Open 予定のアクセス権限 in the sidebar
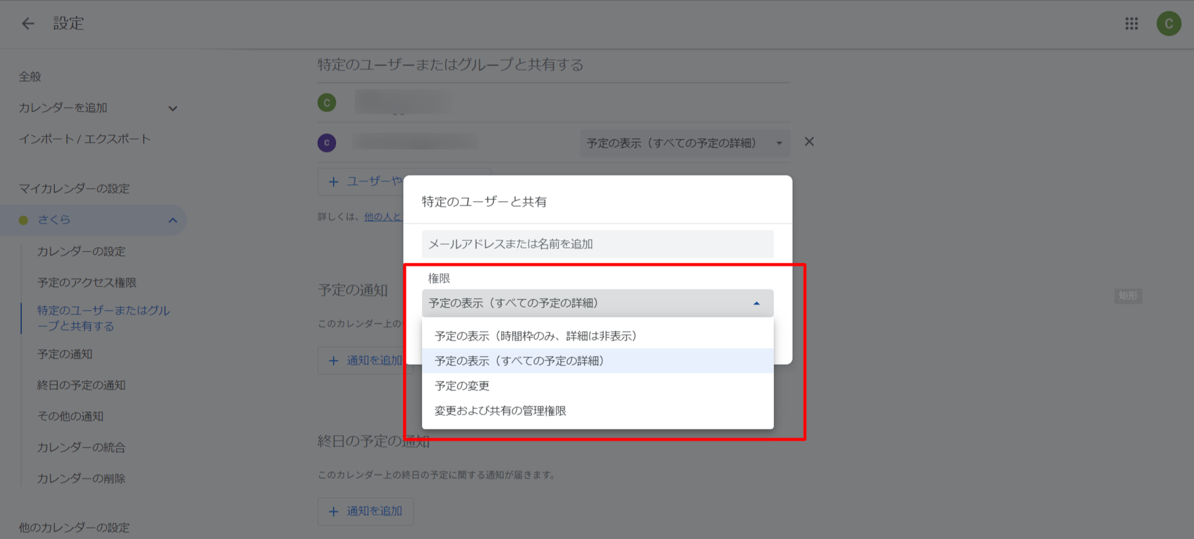The width and height of the screenshot is (1194, 539). (x=87, y=283)
